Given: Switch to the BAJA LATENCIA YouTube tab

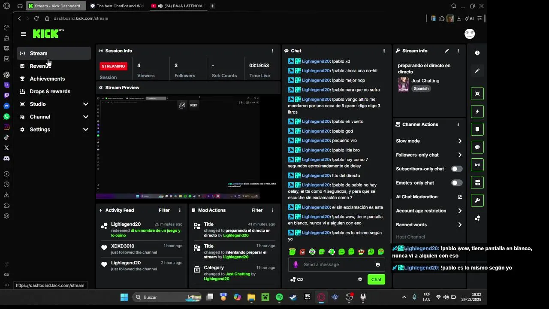Looking at the screenshot, I should click(x=178, y=6).
